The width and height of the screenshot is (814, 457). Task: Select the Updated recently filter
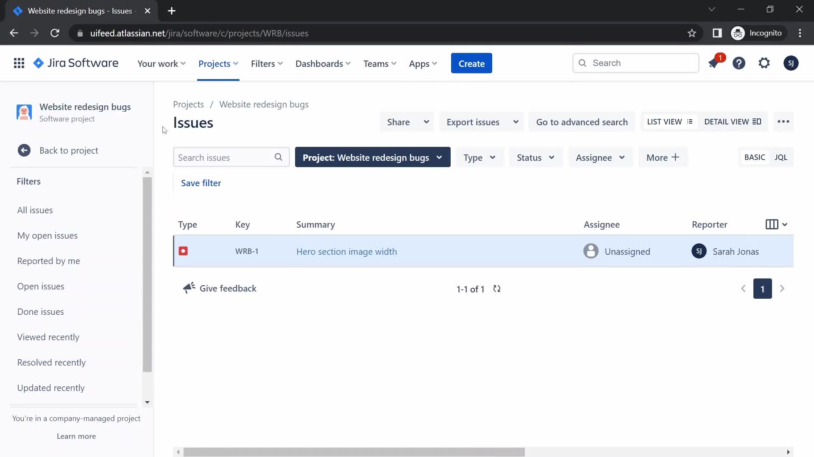[51, 388]
